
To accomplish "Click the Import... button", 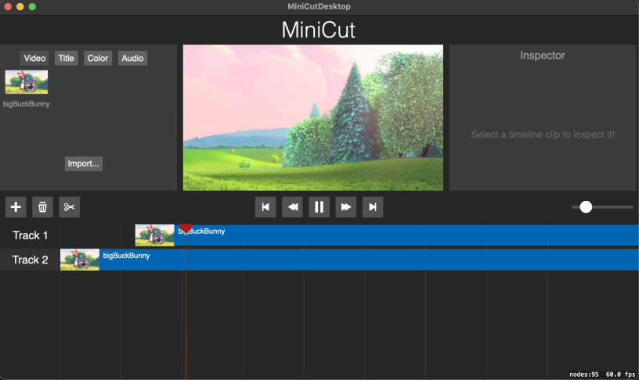I will [84, 163].
